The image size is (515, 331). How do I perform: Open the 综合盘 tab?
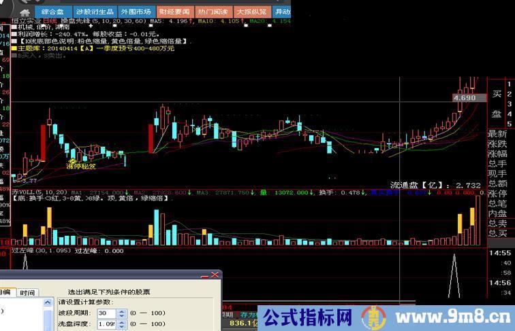point(52,12)
